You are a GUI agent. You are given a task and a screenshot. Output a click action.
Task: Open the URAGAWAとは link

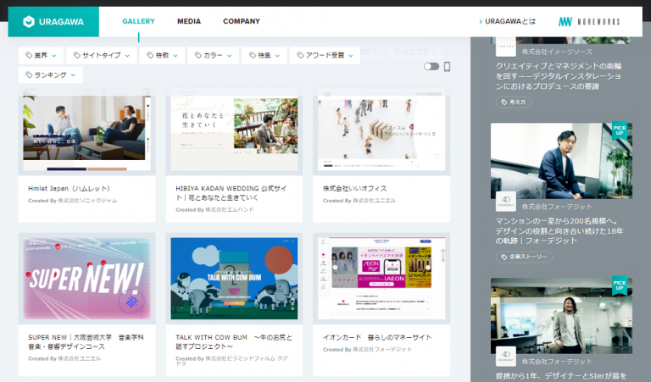[508, 21]
